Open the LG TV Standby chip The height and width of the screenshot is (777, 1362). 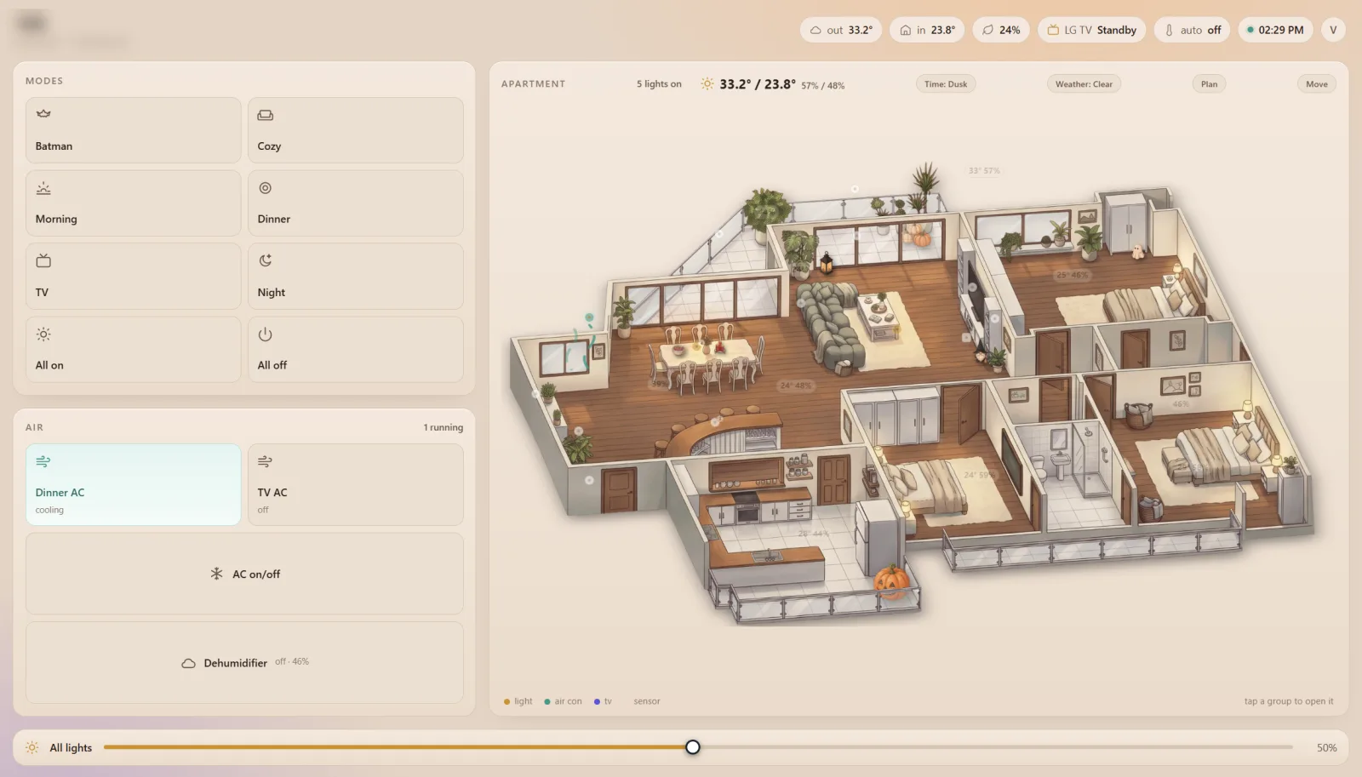coord(1091,30)
